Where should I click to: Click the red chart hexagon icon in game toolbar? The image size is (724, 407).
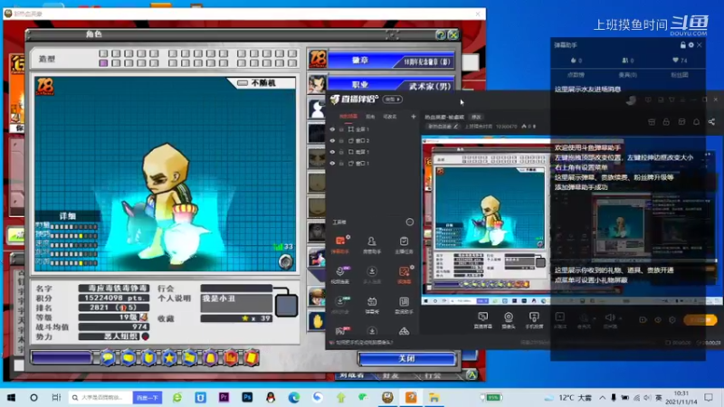tap(231, 357)
